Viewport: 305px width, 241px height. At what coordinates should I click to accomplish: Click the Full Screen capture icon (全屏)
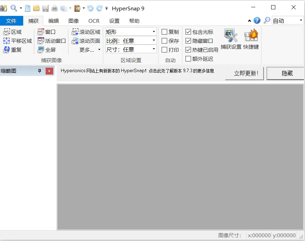point(47,50)
